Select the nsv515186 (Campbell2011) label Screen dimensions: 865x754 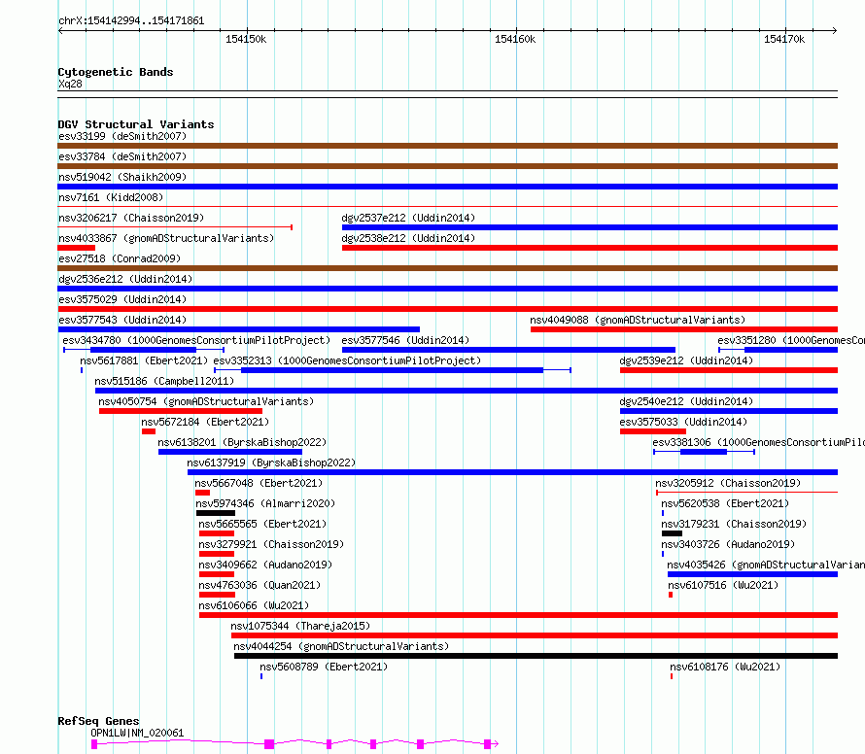[164, 381]
